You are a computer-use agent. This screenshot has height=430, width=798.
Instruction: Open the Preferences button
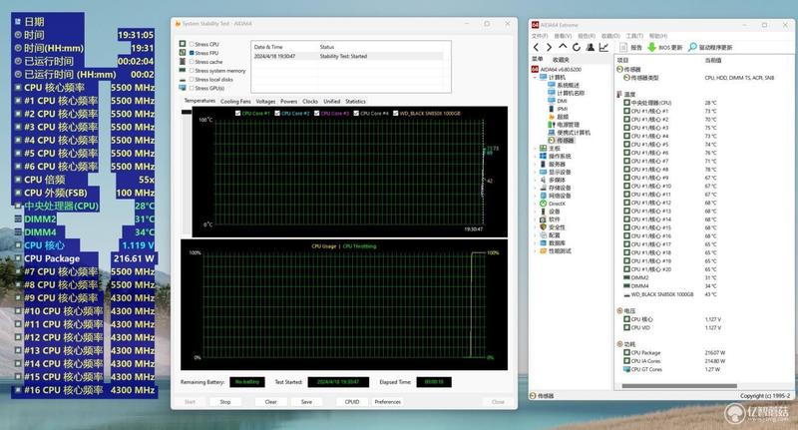coord(388,402)
